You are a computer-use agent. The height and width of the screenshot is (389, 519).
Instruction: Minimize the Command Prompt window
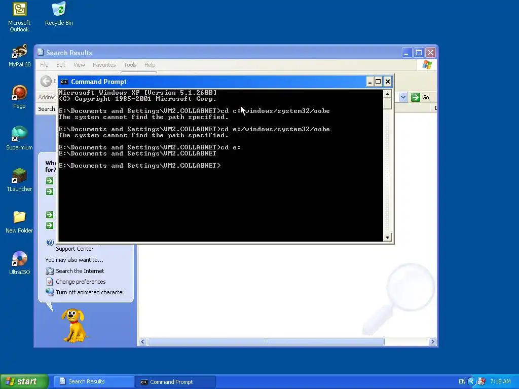pos(369,82)
